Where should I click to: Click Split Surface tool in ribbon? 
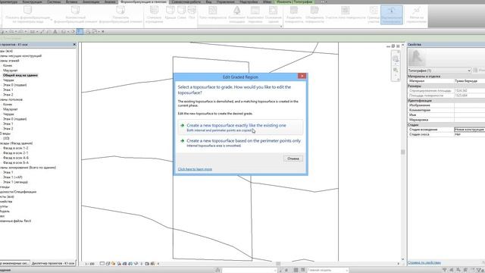point(294,14)
